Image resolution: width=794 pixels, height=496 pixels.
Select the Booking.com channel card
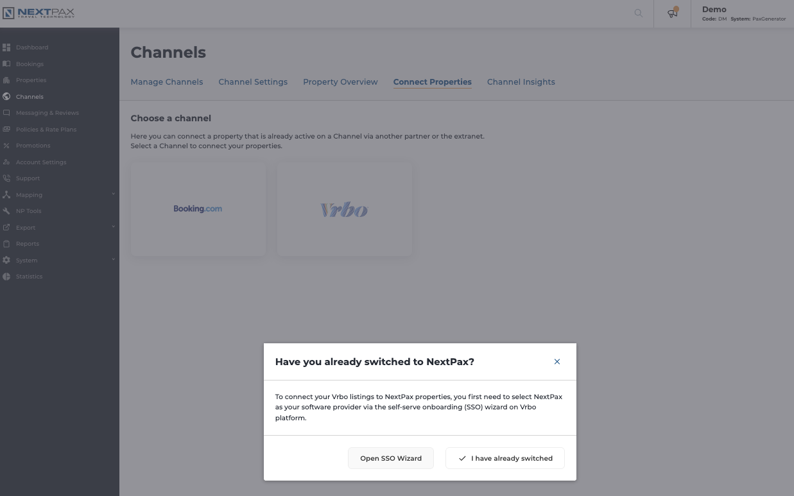198,209
